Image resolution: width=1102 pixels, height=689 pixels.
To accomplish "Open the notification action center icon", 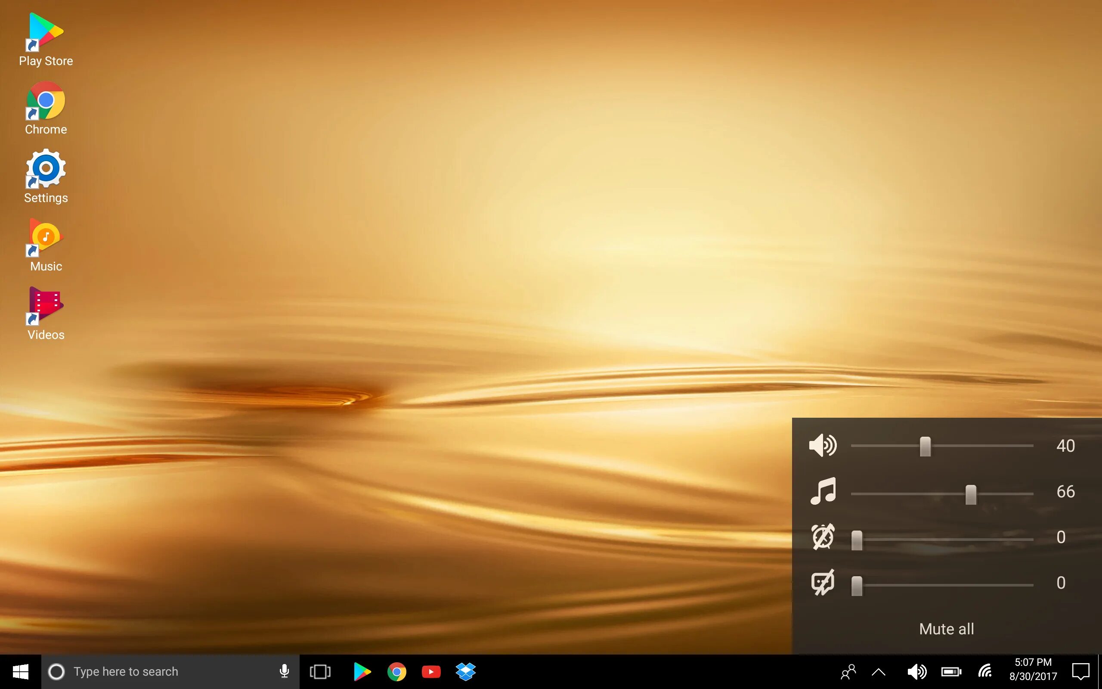I will [1080, 672].
